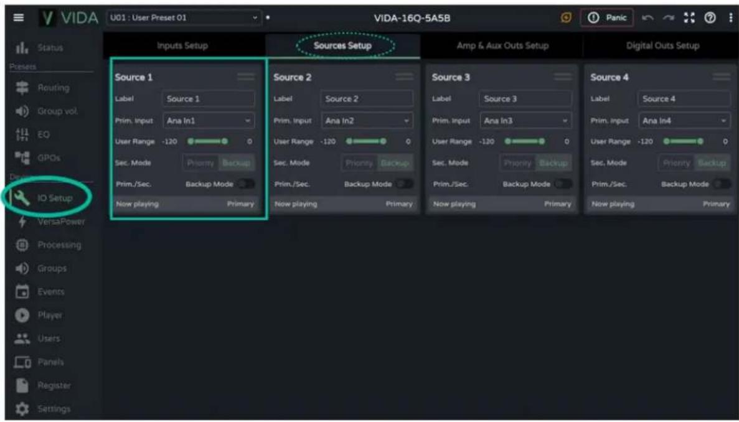Image resolution: width=739 pixels, height=422 pixels.
Task: Toggle Source 3 Backup Mode switch
Action: pos(563,184)
